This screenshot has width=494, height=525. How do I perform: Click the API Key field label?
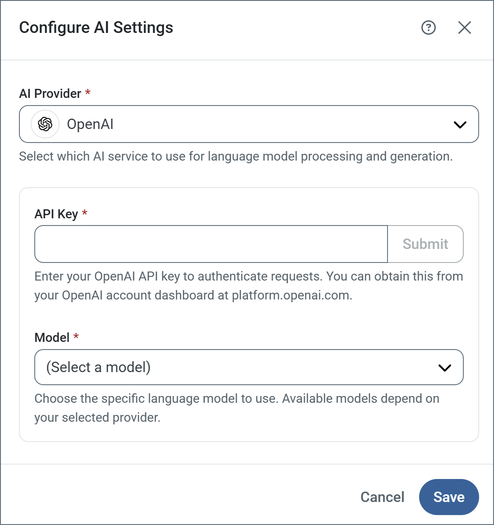56,214
